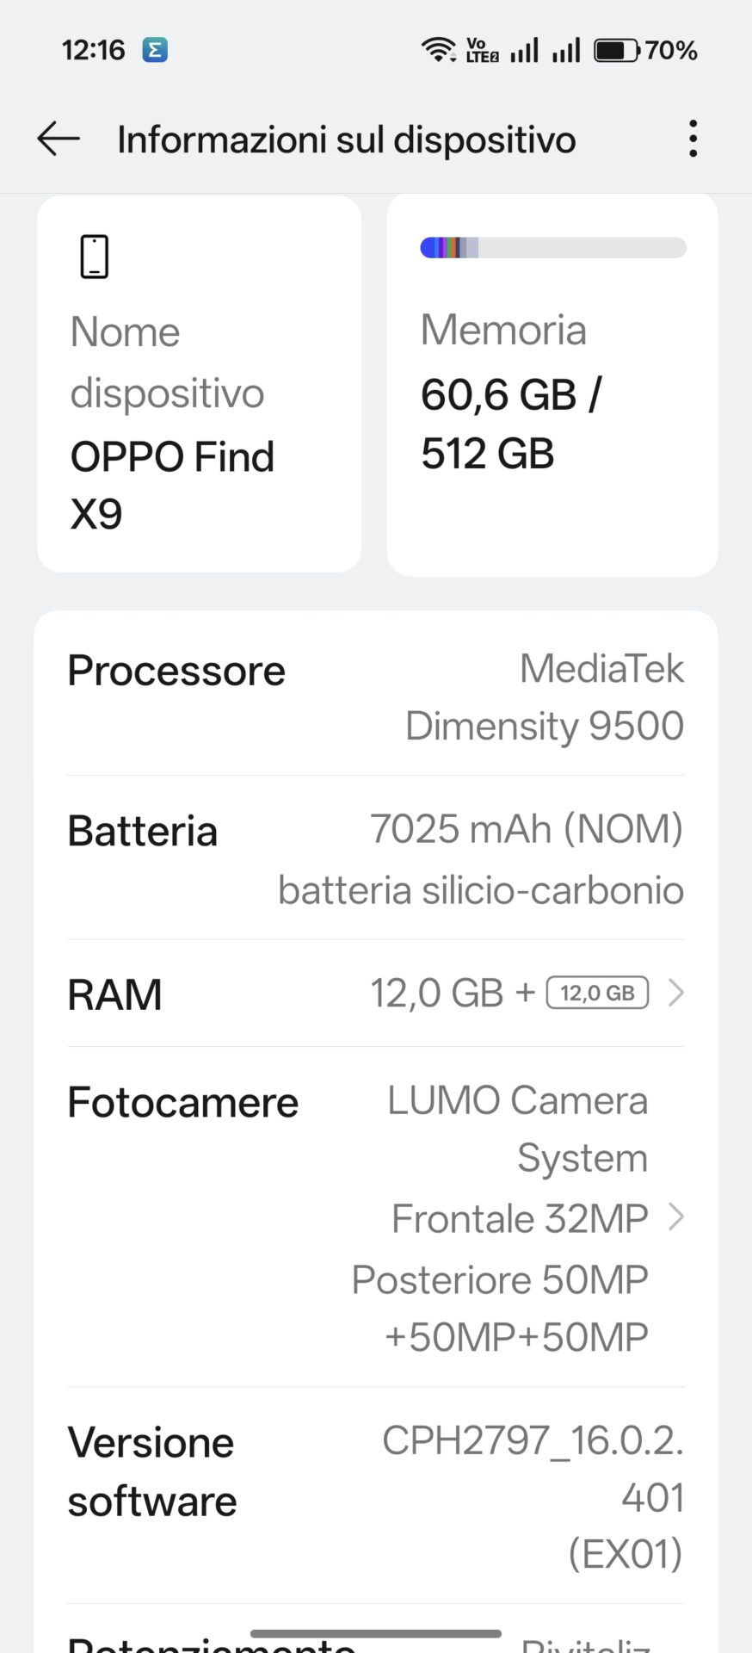Tap the bottom navigation gesture bar
This screenshot has width=752, height=1653.
pos(376,1633)
